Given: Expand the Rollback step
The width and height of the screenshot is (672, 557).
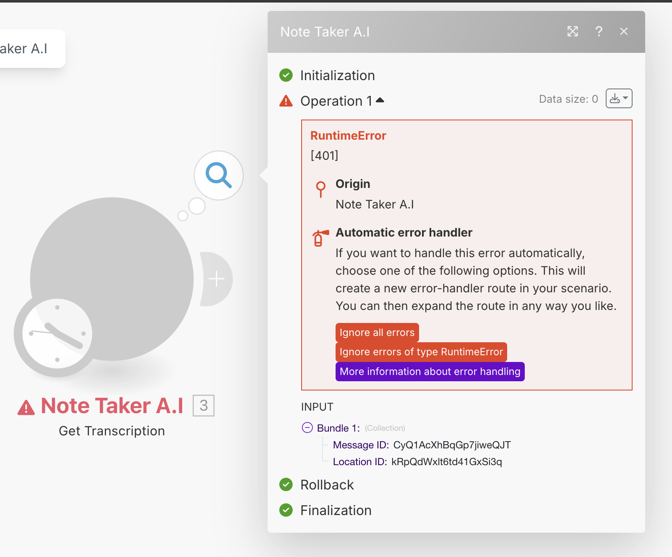Looking at the screenshot, I should [327, 485].
